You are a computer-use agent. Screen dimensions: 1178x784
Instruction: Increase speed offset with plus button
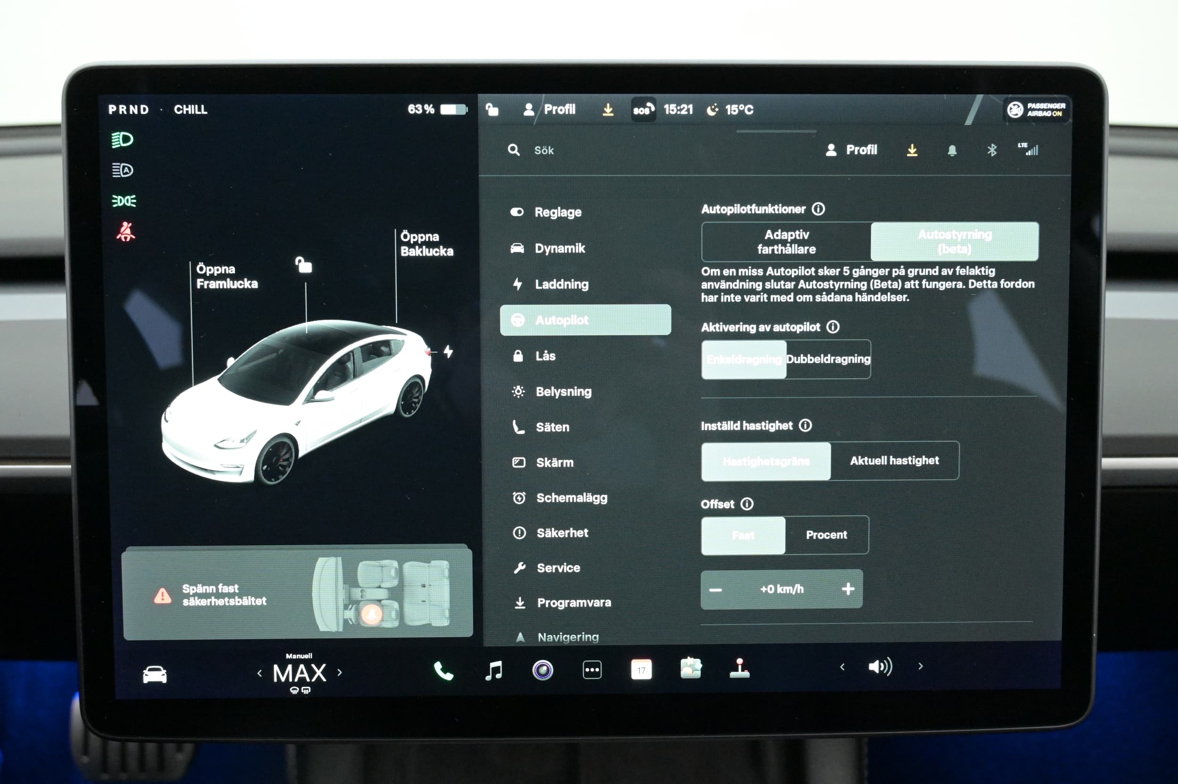pos(848,589)
